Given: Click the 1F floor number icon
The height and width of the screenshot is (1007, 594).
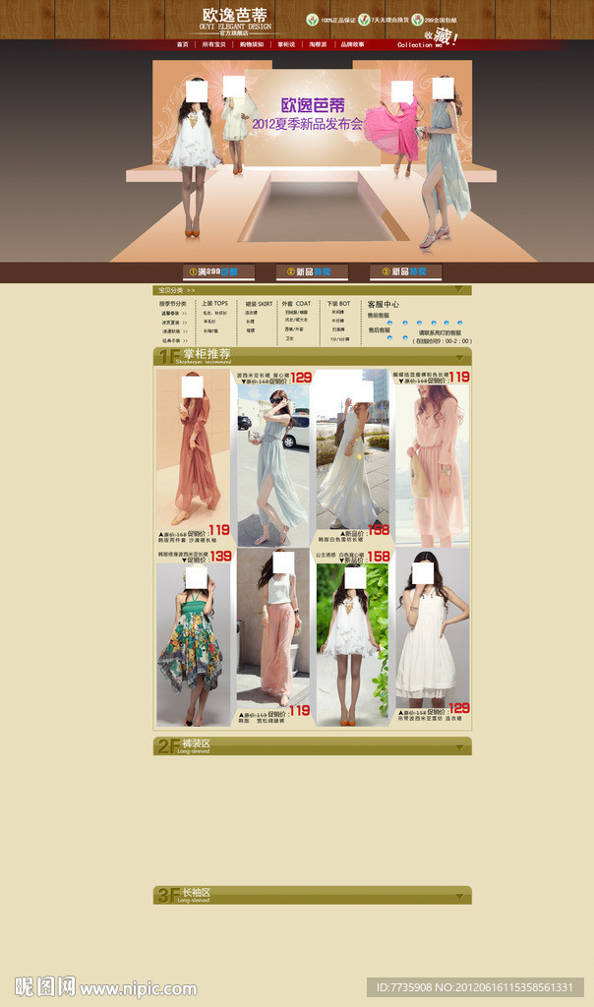Looking at the screenshot, I should (x=166, y=356).
